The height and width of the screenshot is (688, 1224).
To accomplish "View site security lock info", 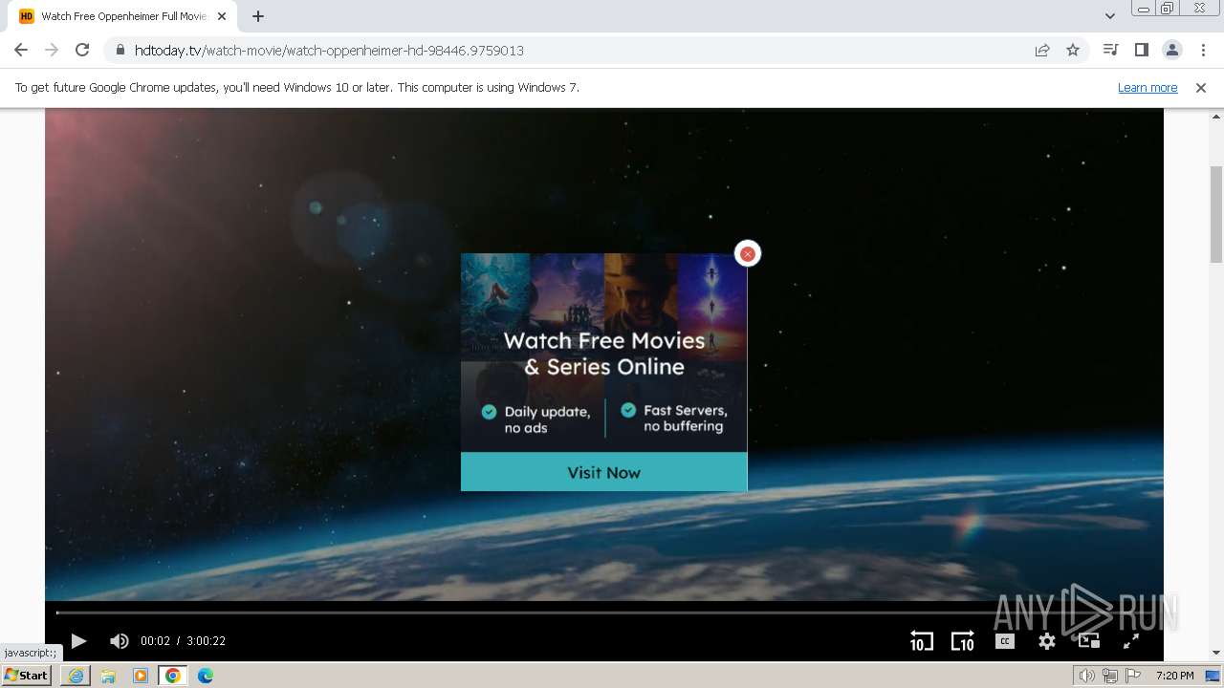I will coord(120,50).
